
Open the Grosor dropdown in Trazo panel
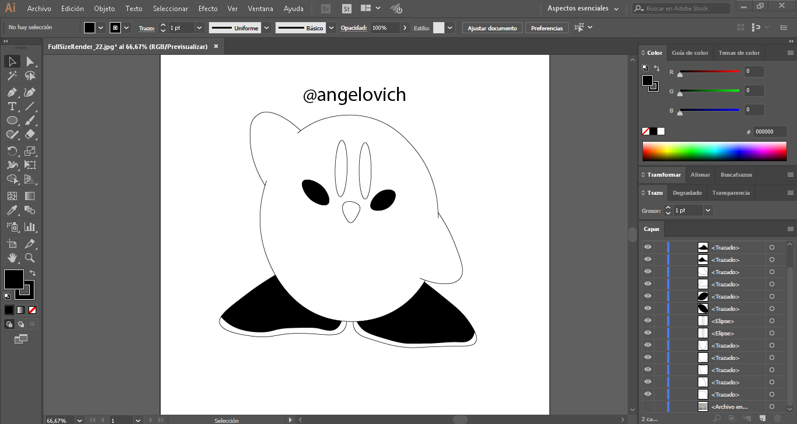pos(708,210)
